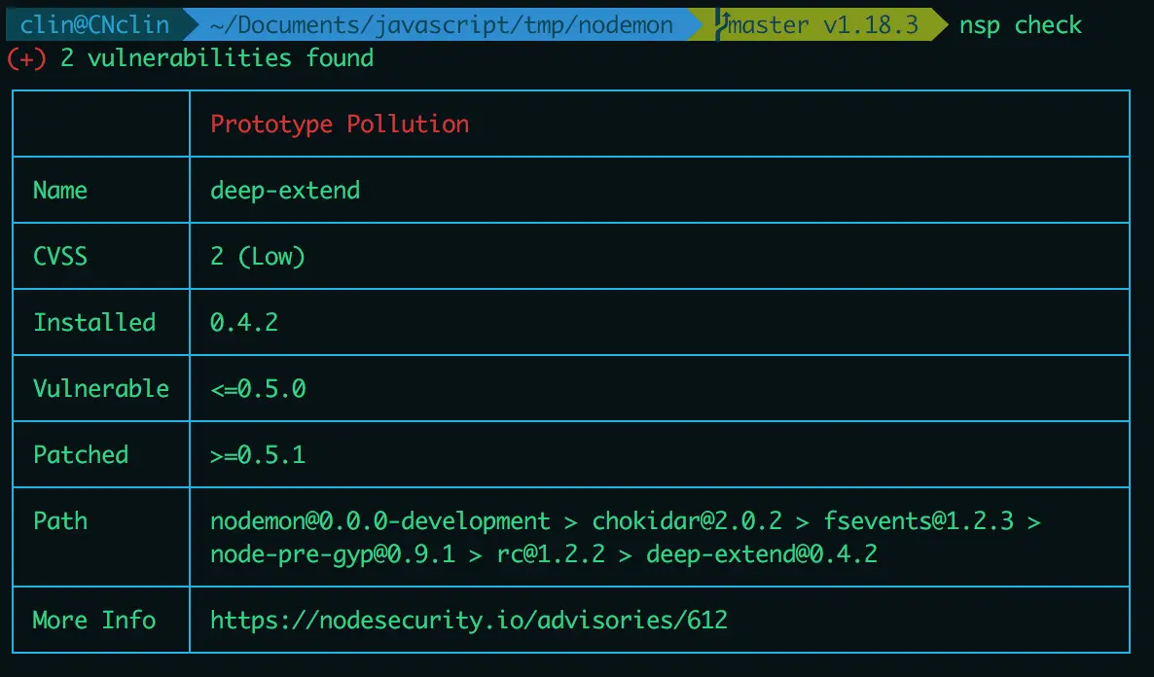Click the git branch icon before master
The image size is (1154, 677).
pos(723,25)
